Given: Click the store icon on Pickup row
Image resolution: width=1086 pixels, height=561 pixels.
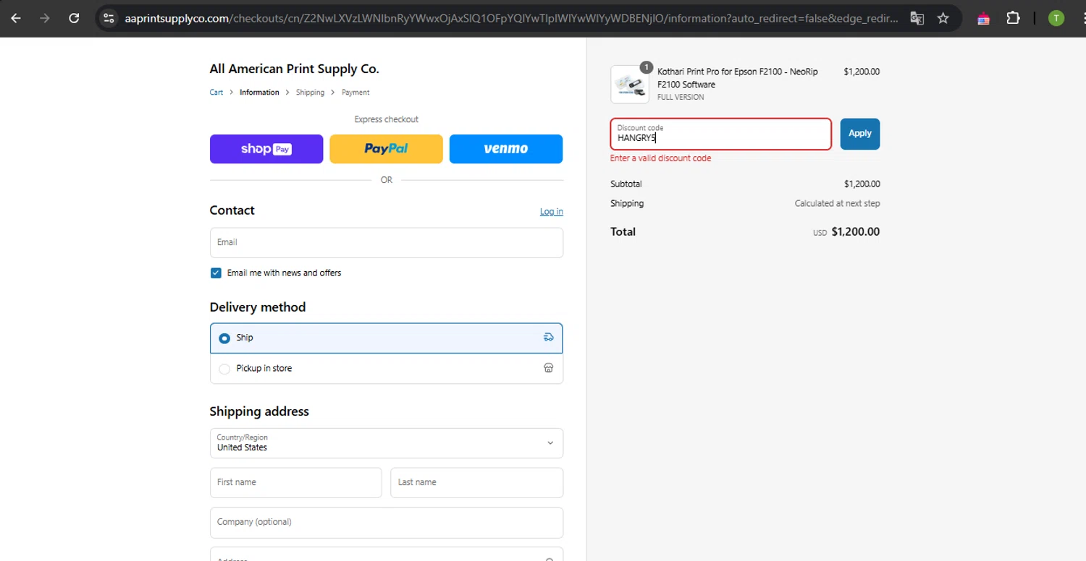Looking at the screenshot, I should click(548, 368).
